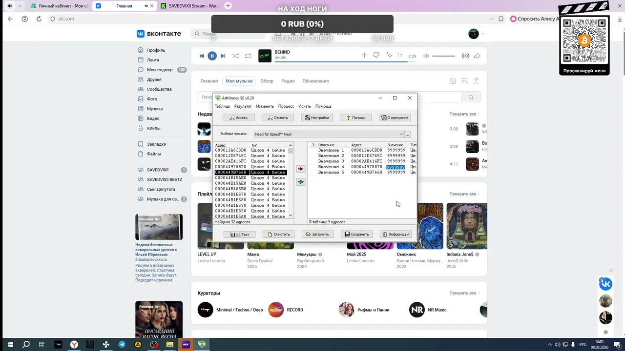Click the Адрес column header in left list
Viewport: 625px width, 351px height.
[231, 145]
